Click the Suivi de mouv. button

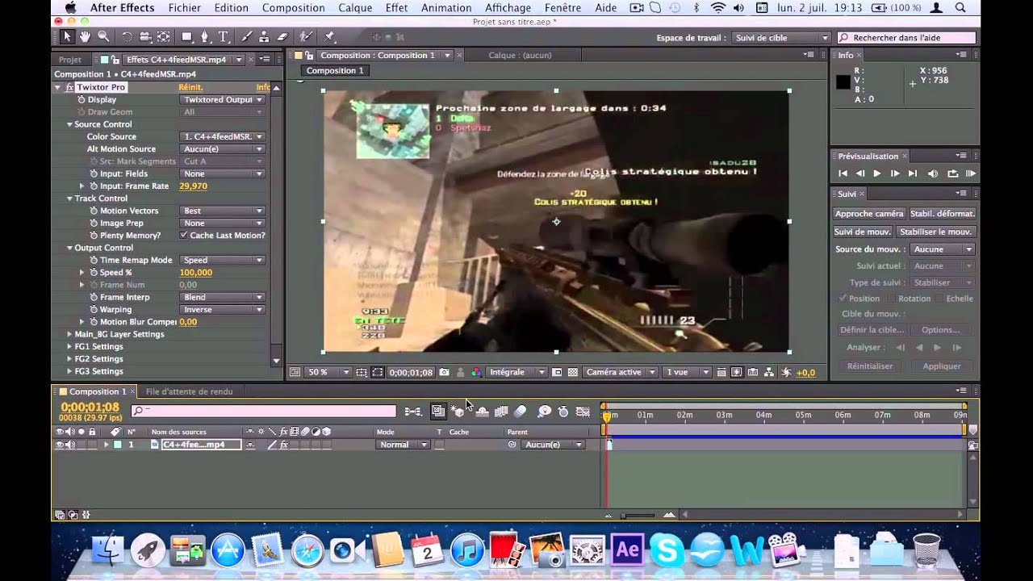pos(863,232)
